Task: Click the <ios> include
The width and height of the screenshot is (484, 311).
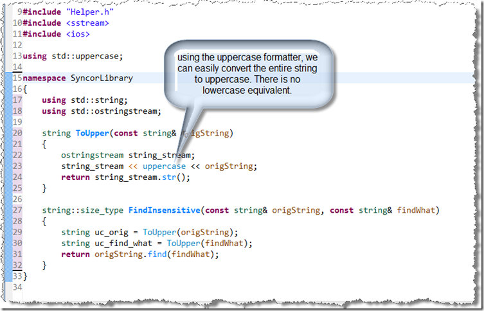Action: [78, 34]
